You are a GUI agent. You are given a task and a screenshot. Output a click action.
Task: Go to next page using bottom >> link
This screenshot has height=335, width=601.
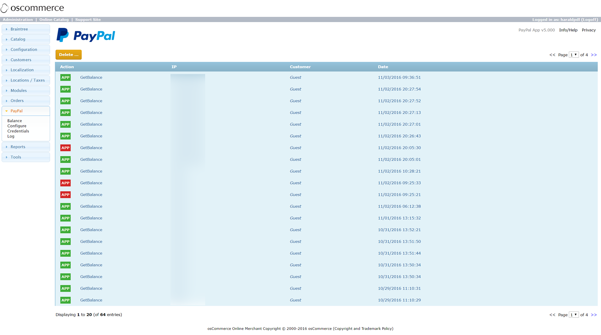(594, 315)
